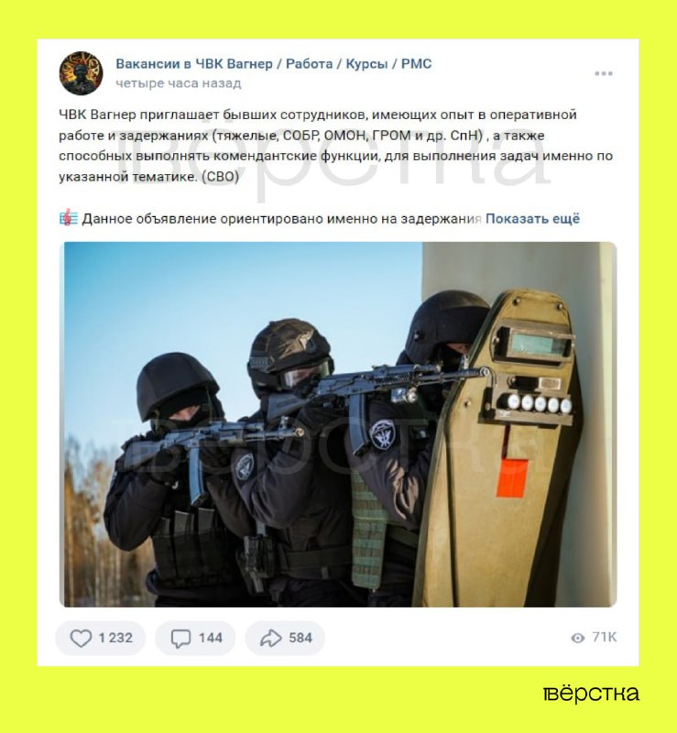Open the Вакансии в ЧВК Вагнер group page
Viewport: 677px width, 733px height.
(x=274, y=63)
